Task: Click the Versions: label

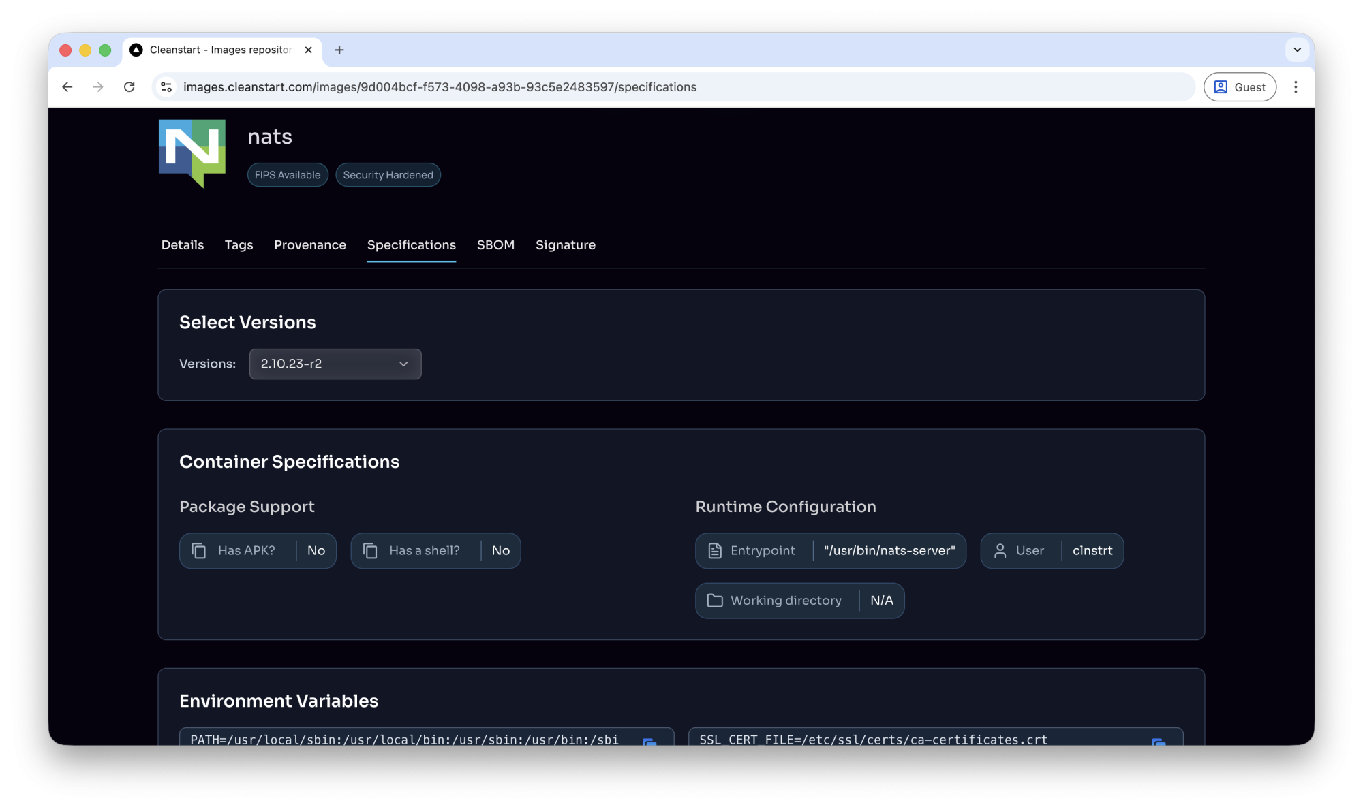Action: click(207, 364)
